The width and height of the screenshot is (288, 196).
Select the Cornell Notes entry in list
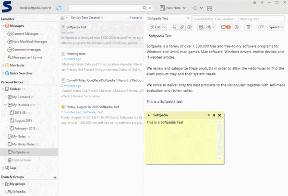[101, 88]
